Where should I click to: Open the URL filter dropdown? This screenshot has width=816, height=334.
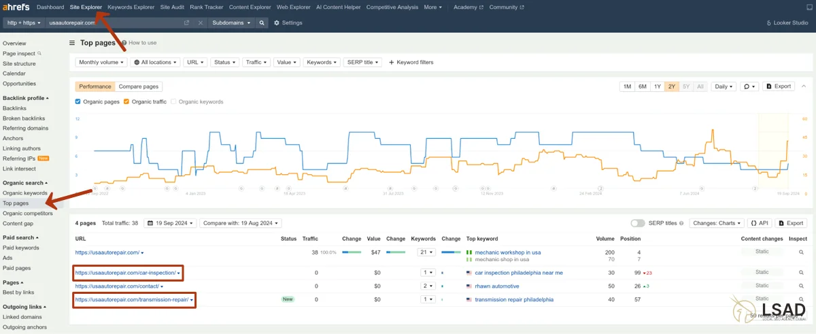(195, 62)
